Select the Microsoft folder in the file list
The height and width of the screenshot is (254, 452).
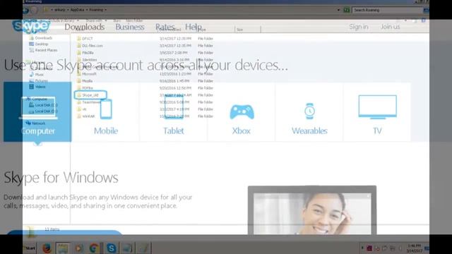89,74
